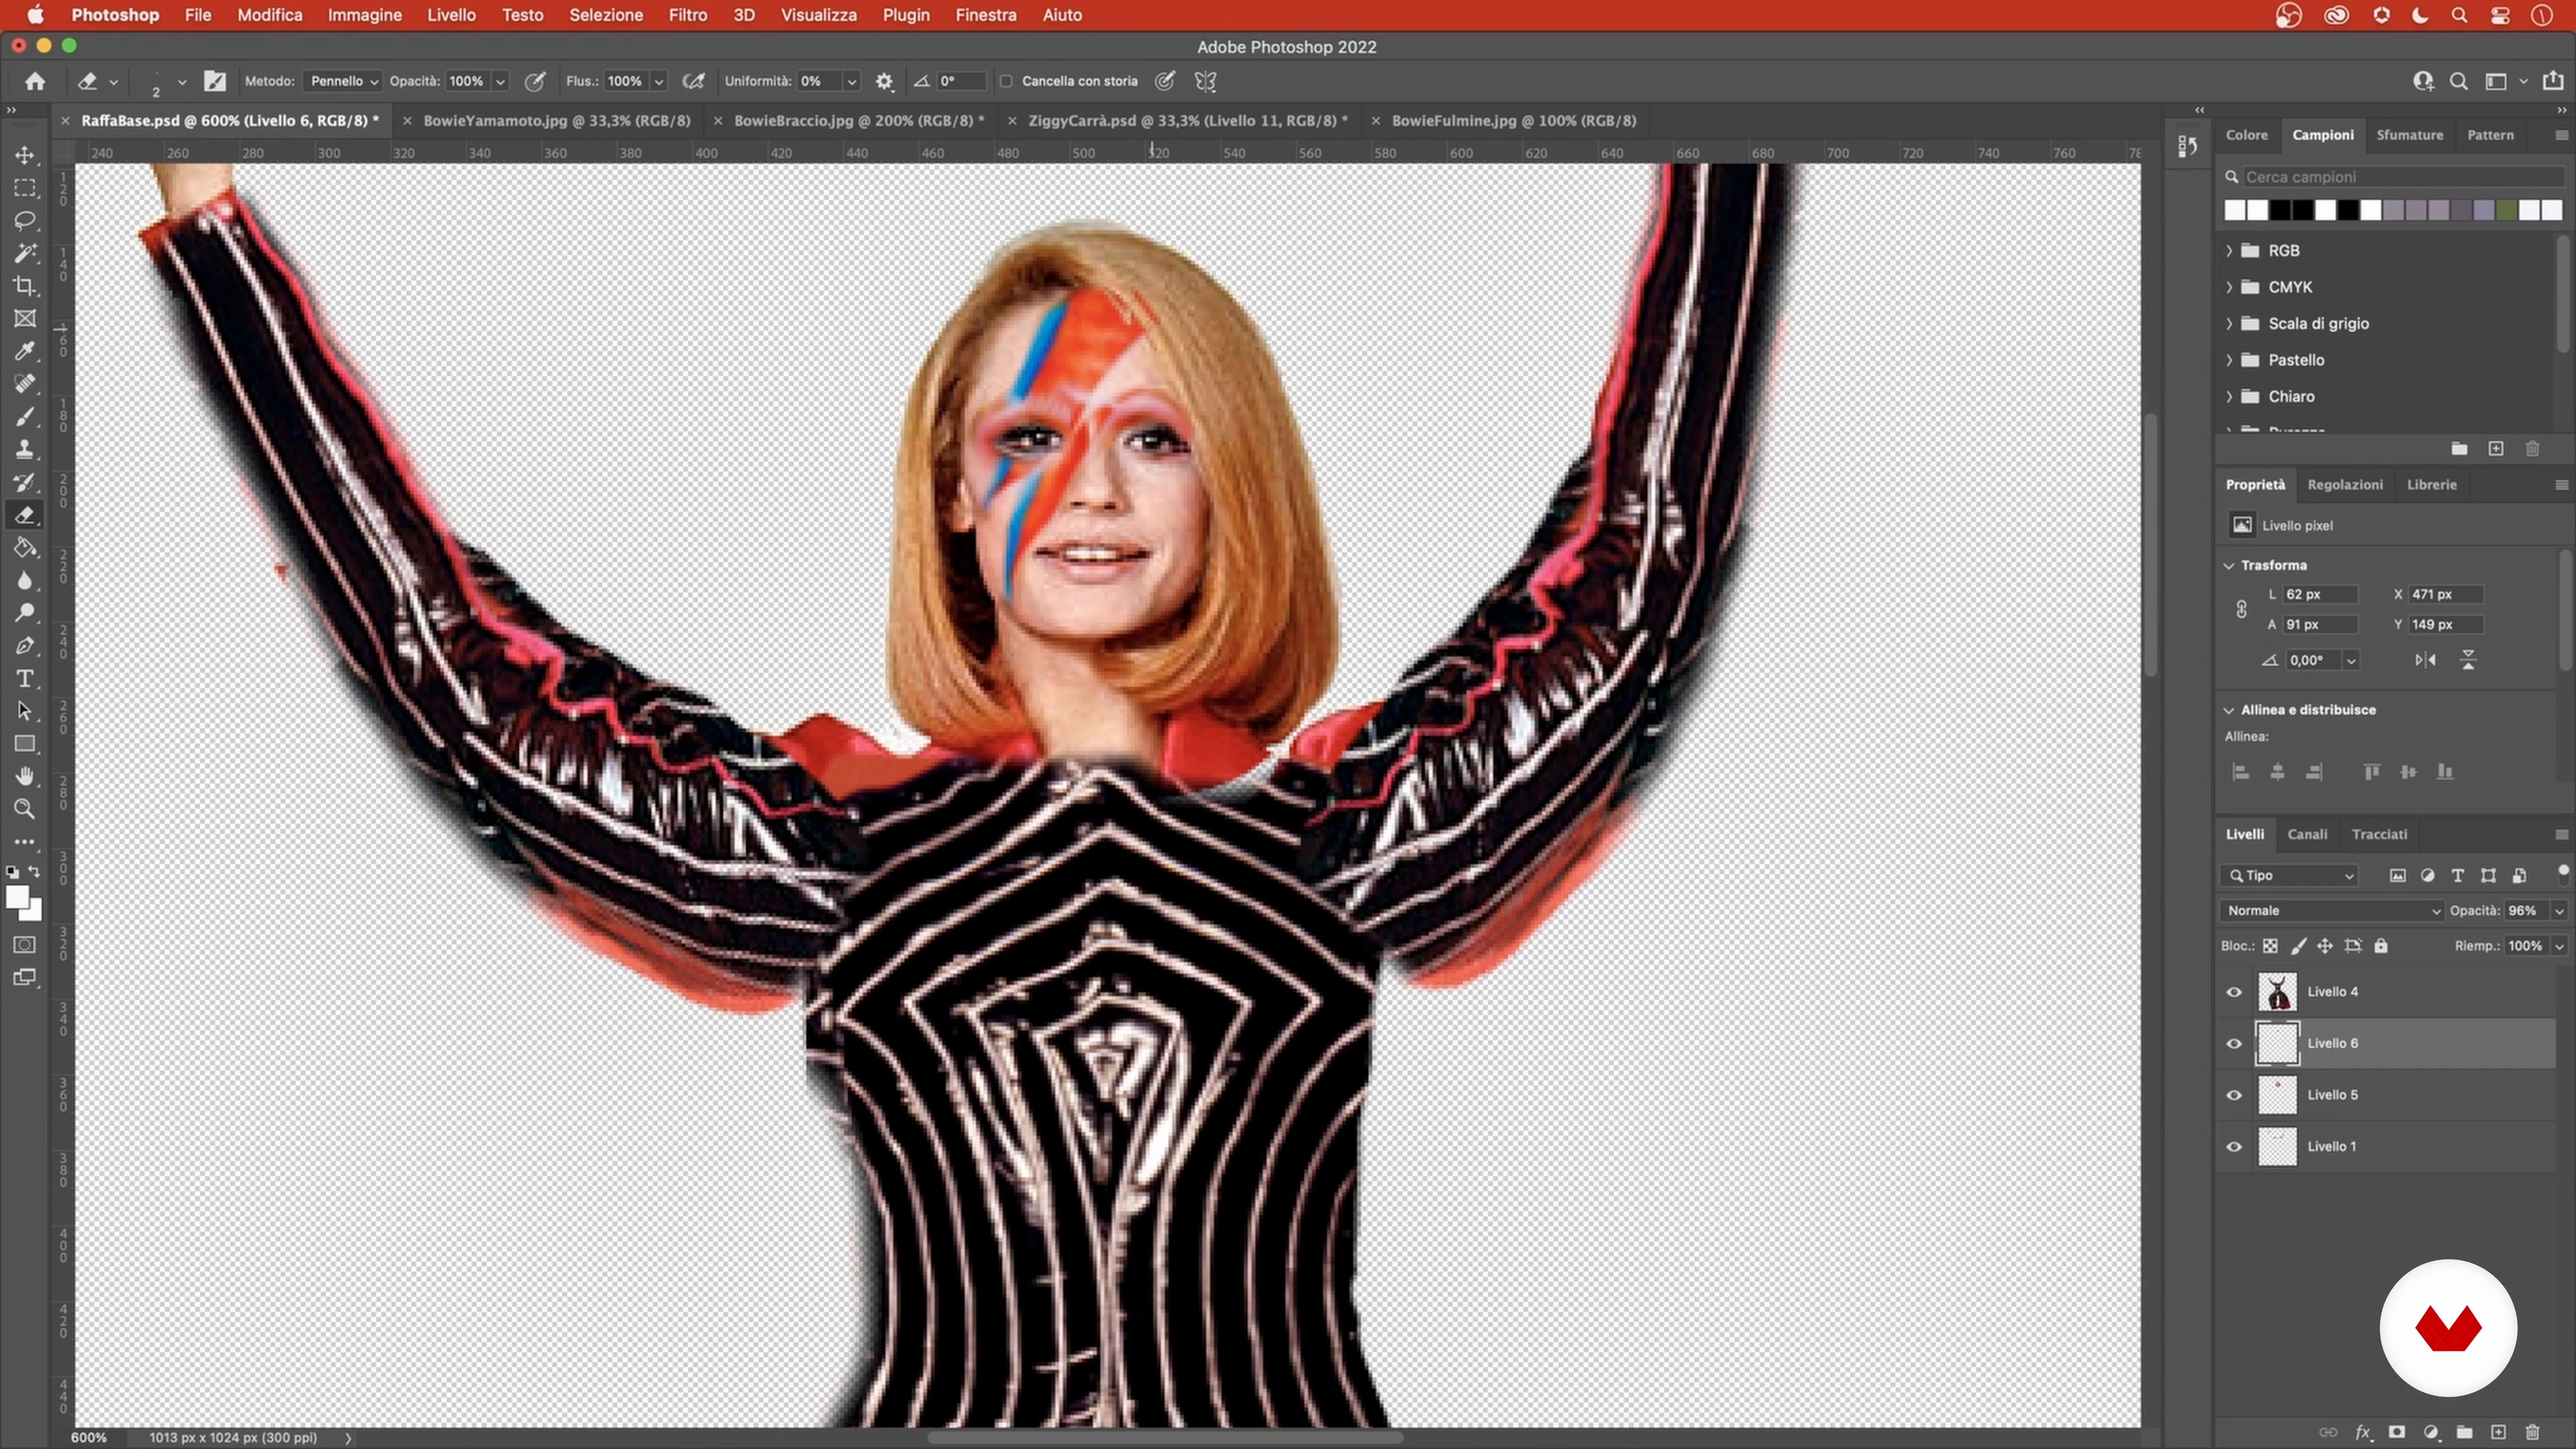Open the Filtro menu

[687, 15]
